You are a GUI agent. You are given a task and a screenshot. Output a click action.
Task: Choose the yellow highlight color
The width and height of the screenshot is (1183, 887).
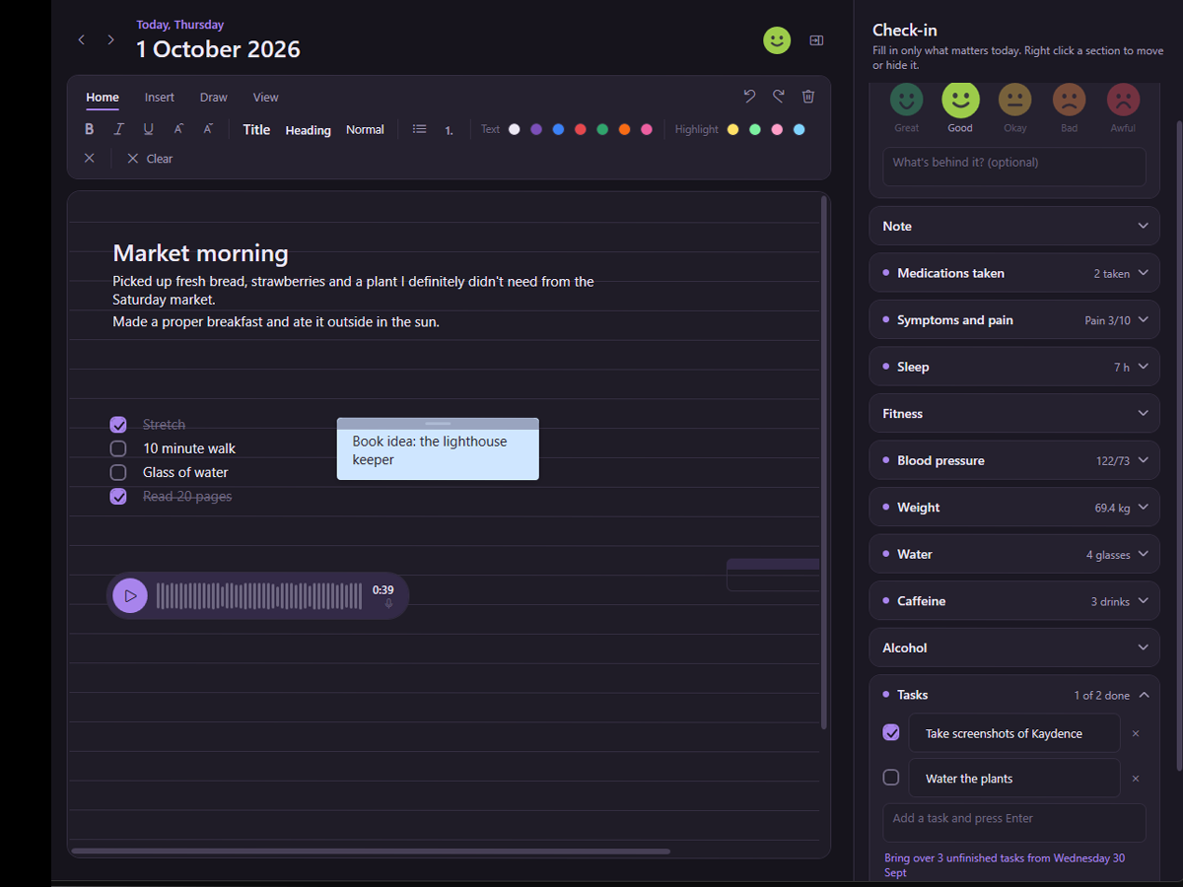pos(732,129)
